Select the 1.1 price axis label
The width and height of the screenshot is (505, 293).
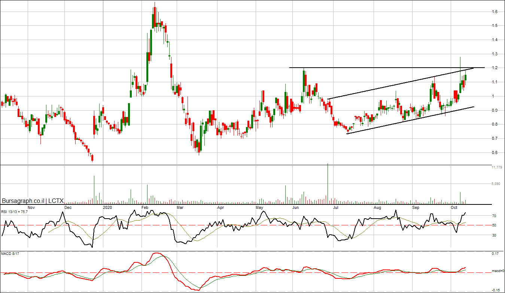(495, 82)
